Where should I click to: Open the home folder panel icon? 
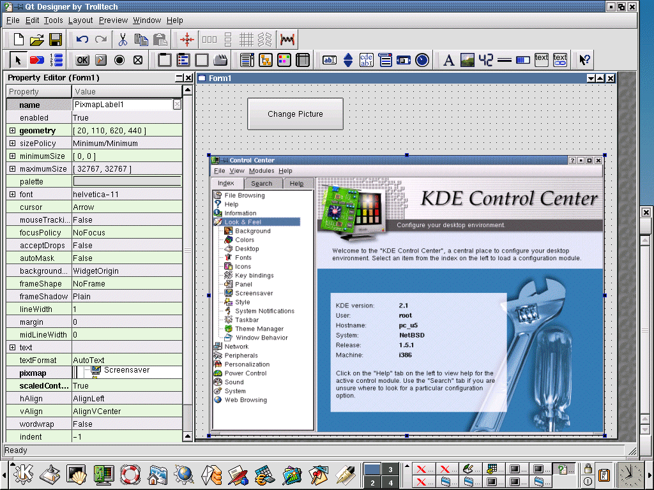coord(157,474)
